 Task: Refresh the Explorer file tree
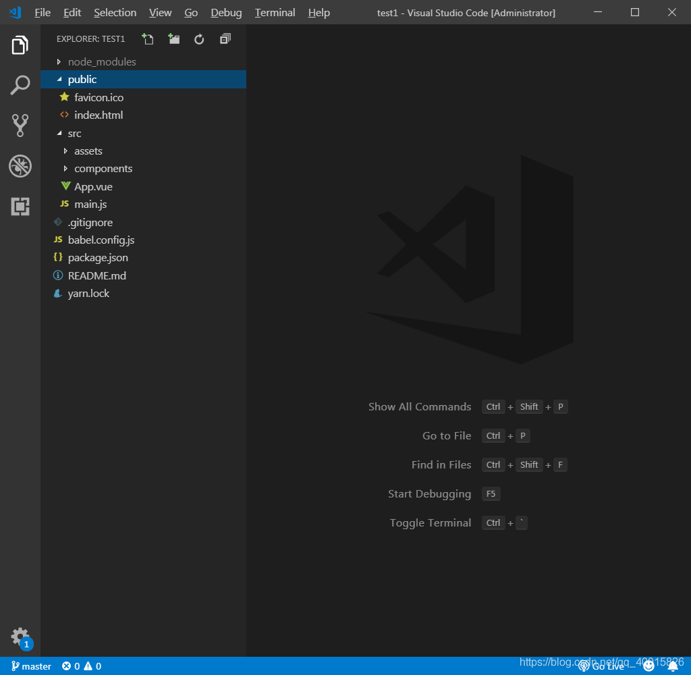pyautogui.click(x=199, y=39)
